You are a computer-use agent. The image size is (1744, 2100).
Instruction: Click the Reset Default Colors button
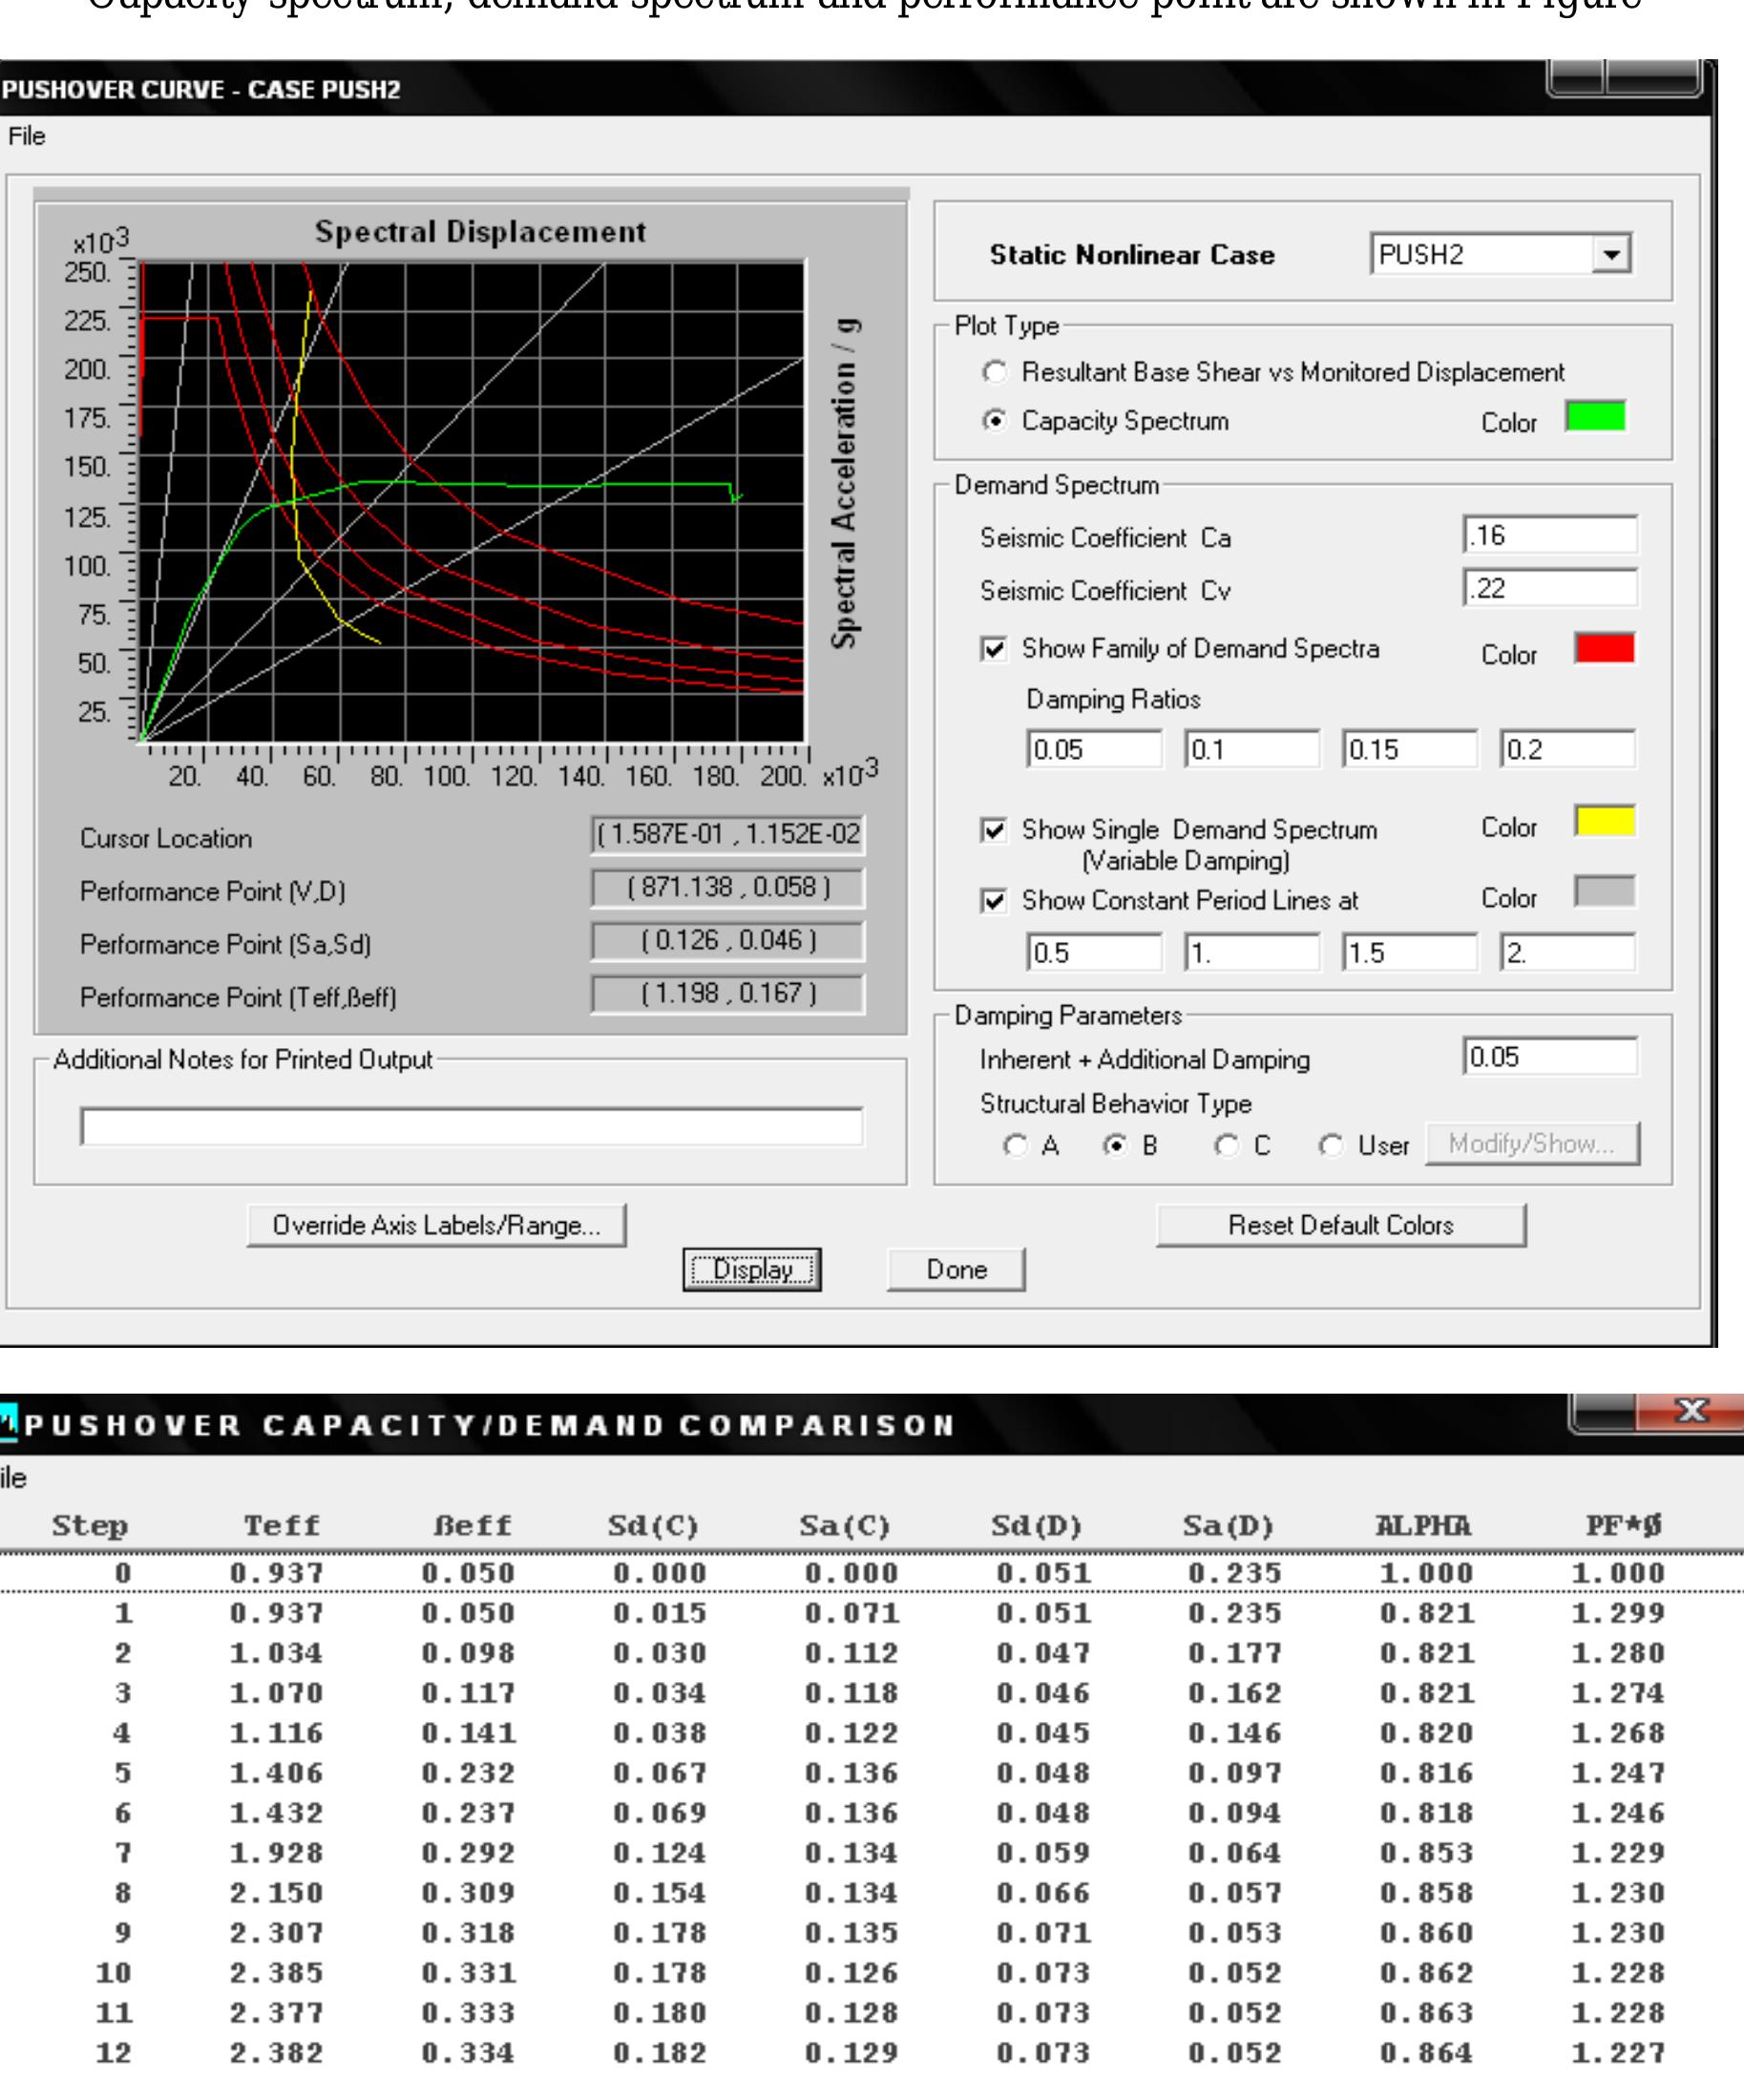pyautogui.click(x=1341, y=1225)
